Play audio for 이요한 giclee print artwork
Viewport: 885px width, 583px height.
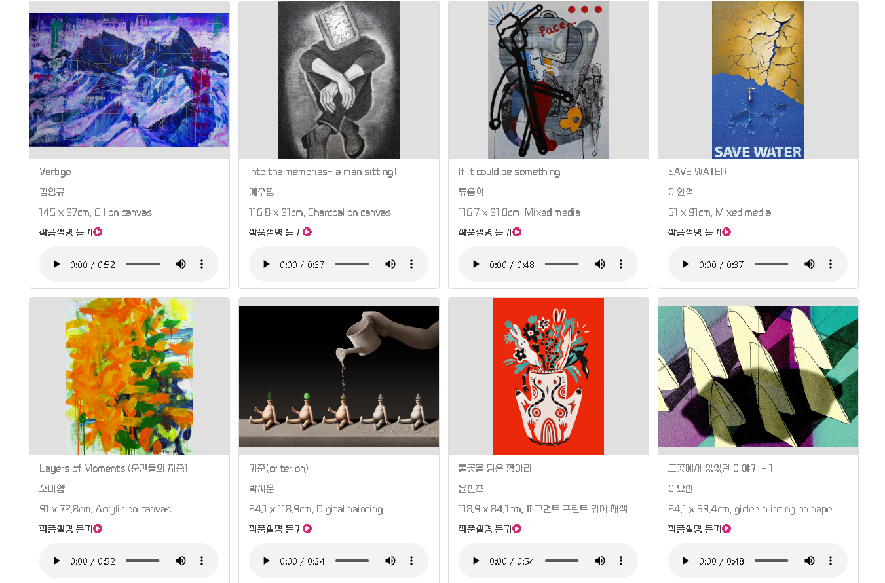pos(686,561)
